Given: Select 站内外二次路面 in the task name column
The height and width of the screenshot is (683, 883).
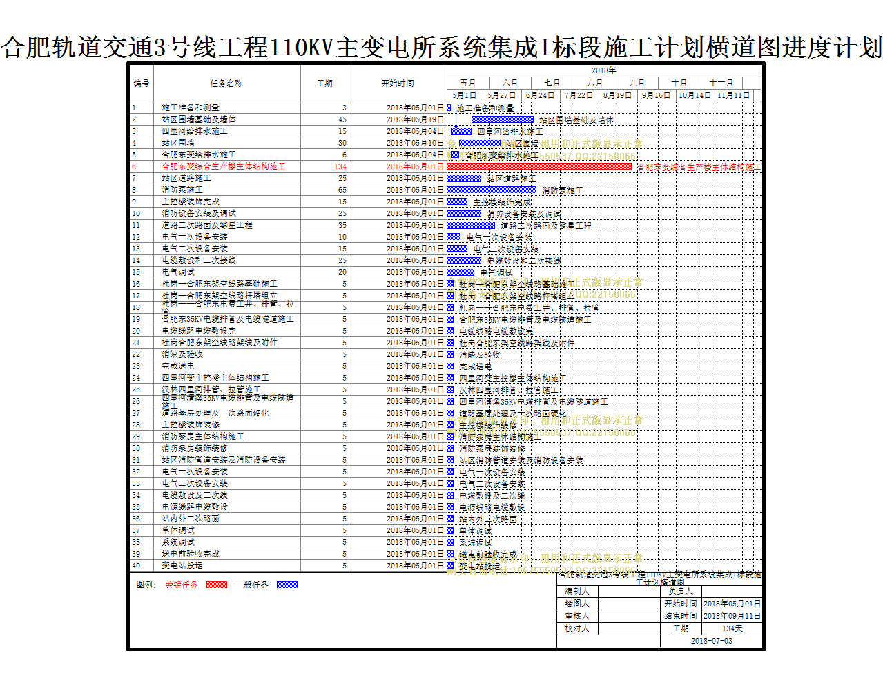Looking at the screenshot, I should (191, 519).
